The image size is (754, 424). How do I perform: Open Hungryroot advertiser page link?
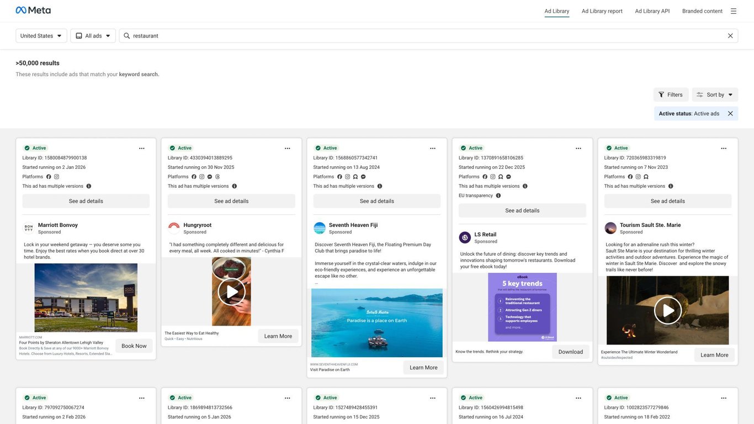tap(198, 225)
